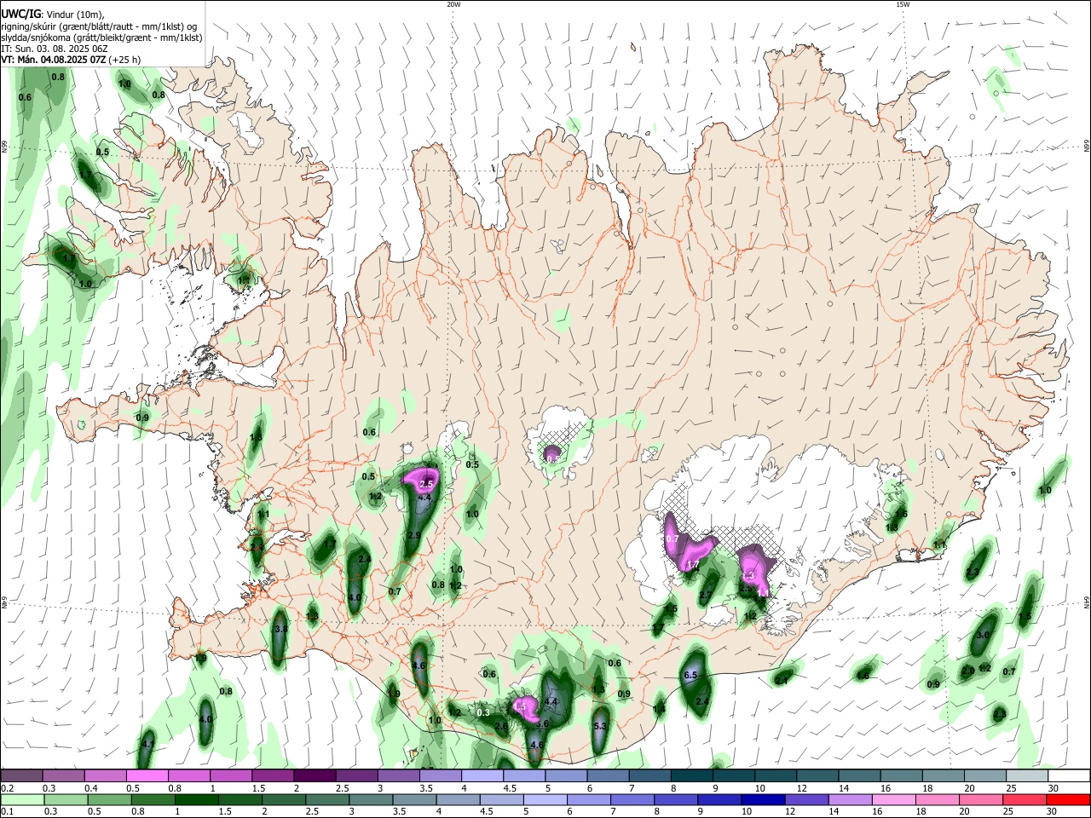Click the 6.5 precipitation value on the map
This screenshot has width=1091, height=818.
tap(690, 675)
